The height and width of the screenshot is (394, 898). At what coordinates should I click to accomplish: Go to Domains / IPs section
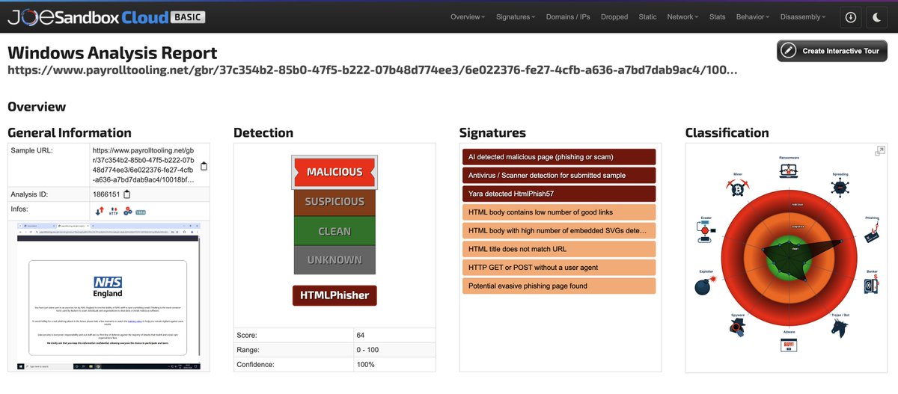(x=568, y=16)
